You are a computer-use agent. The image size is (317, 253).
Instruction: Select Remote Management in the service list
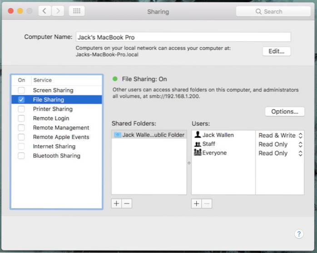pos(61,128)
